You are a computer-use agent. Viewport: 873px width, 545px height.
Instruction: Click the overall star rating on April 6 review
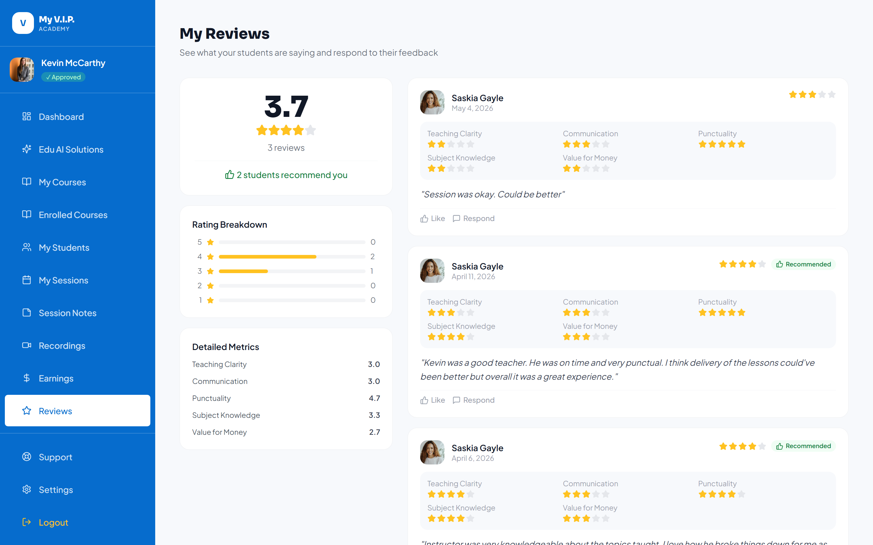(742, 446)
